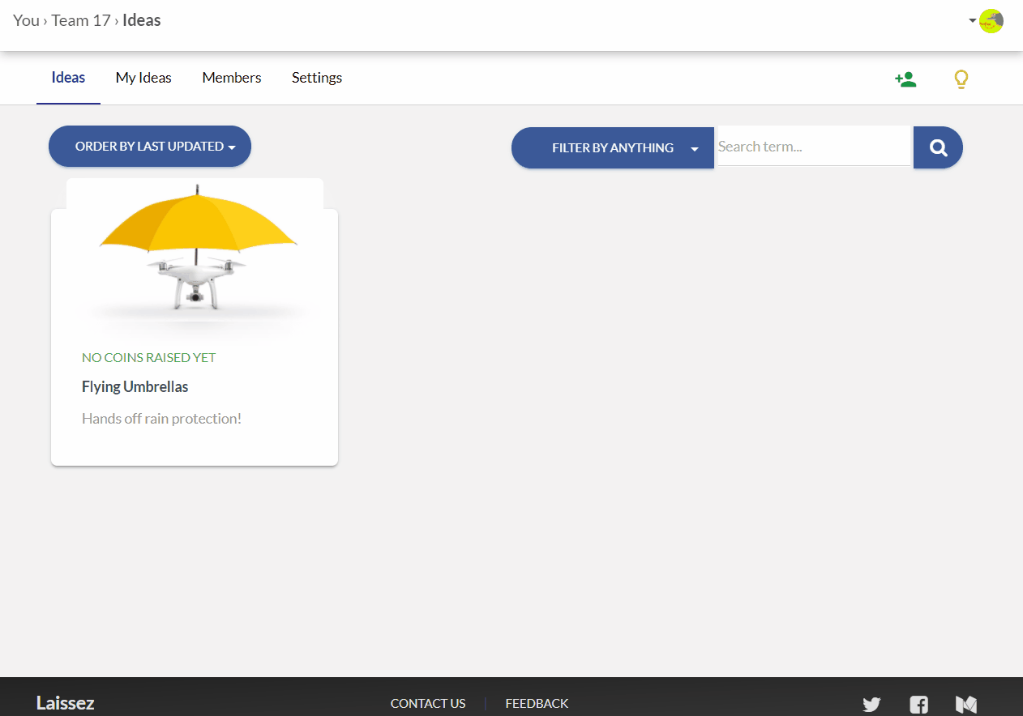Open the Members tab

click(x=232, y=78)
